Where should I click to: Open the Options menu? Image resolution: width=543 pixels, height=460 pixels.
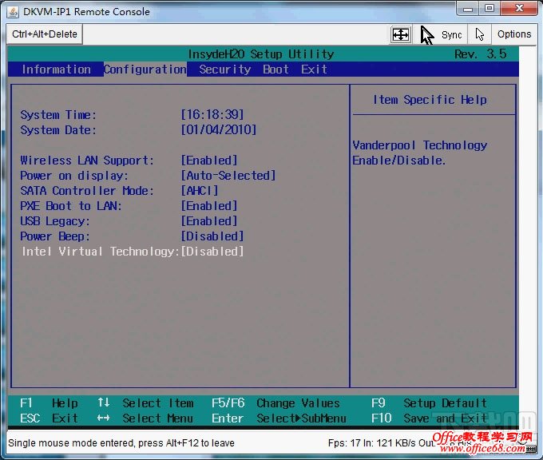[x=514, y=34]
